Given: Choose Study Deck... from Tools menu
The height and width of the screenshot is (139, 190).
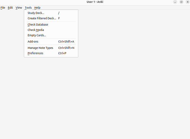Looking at the screenshot, I should tap(51, 13).
